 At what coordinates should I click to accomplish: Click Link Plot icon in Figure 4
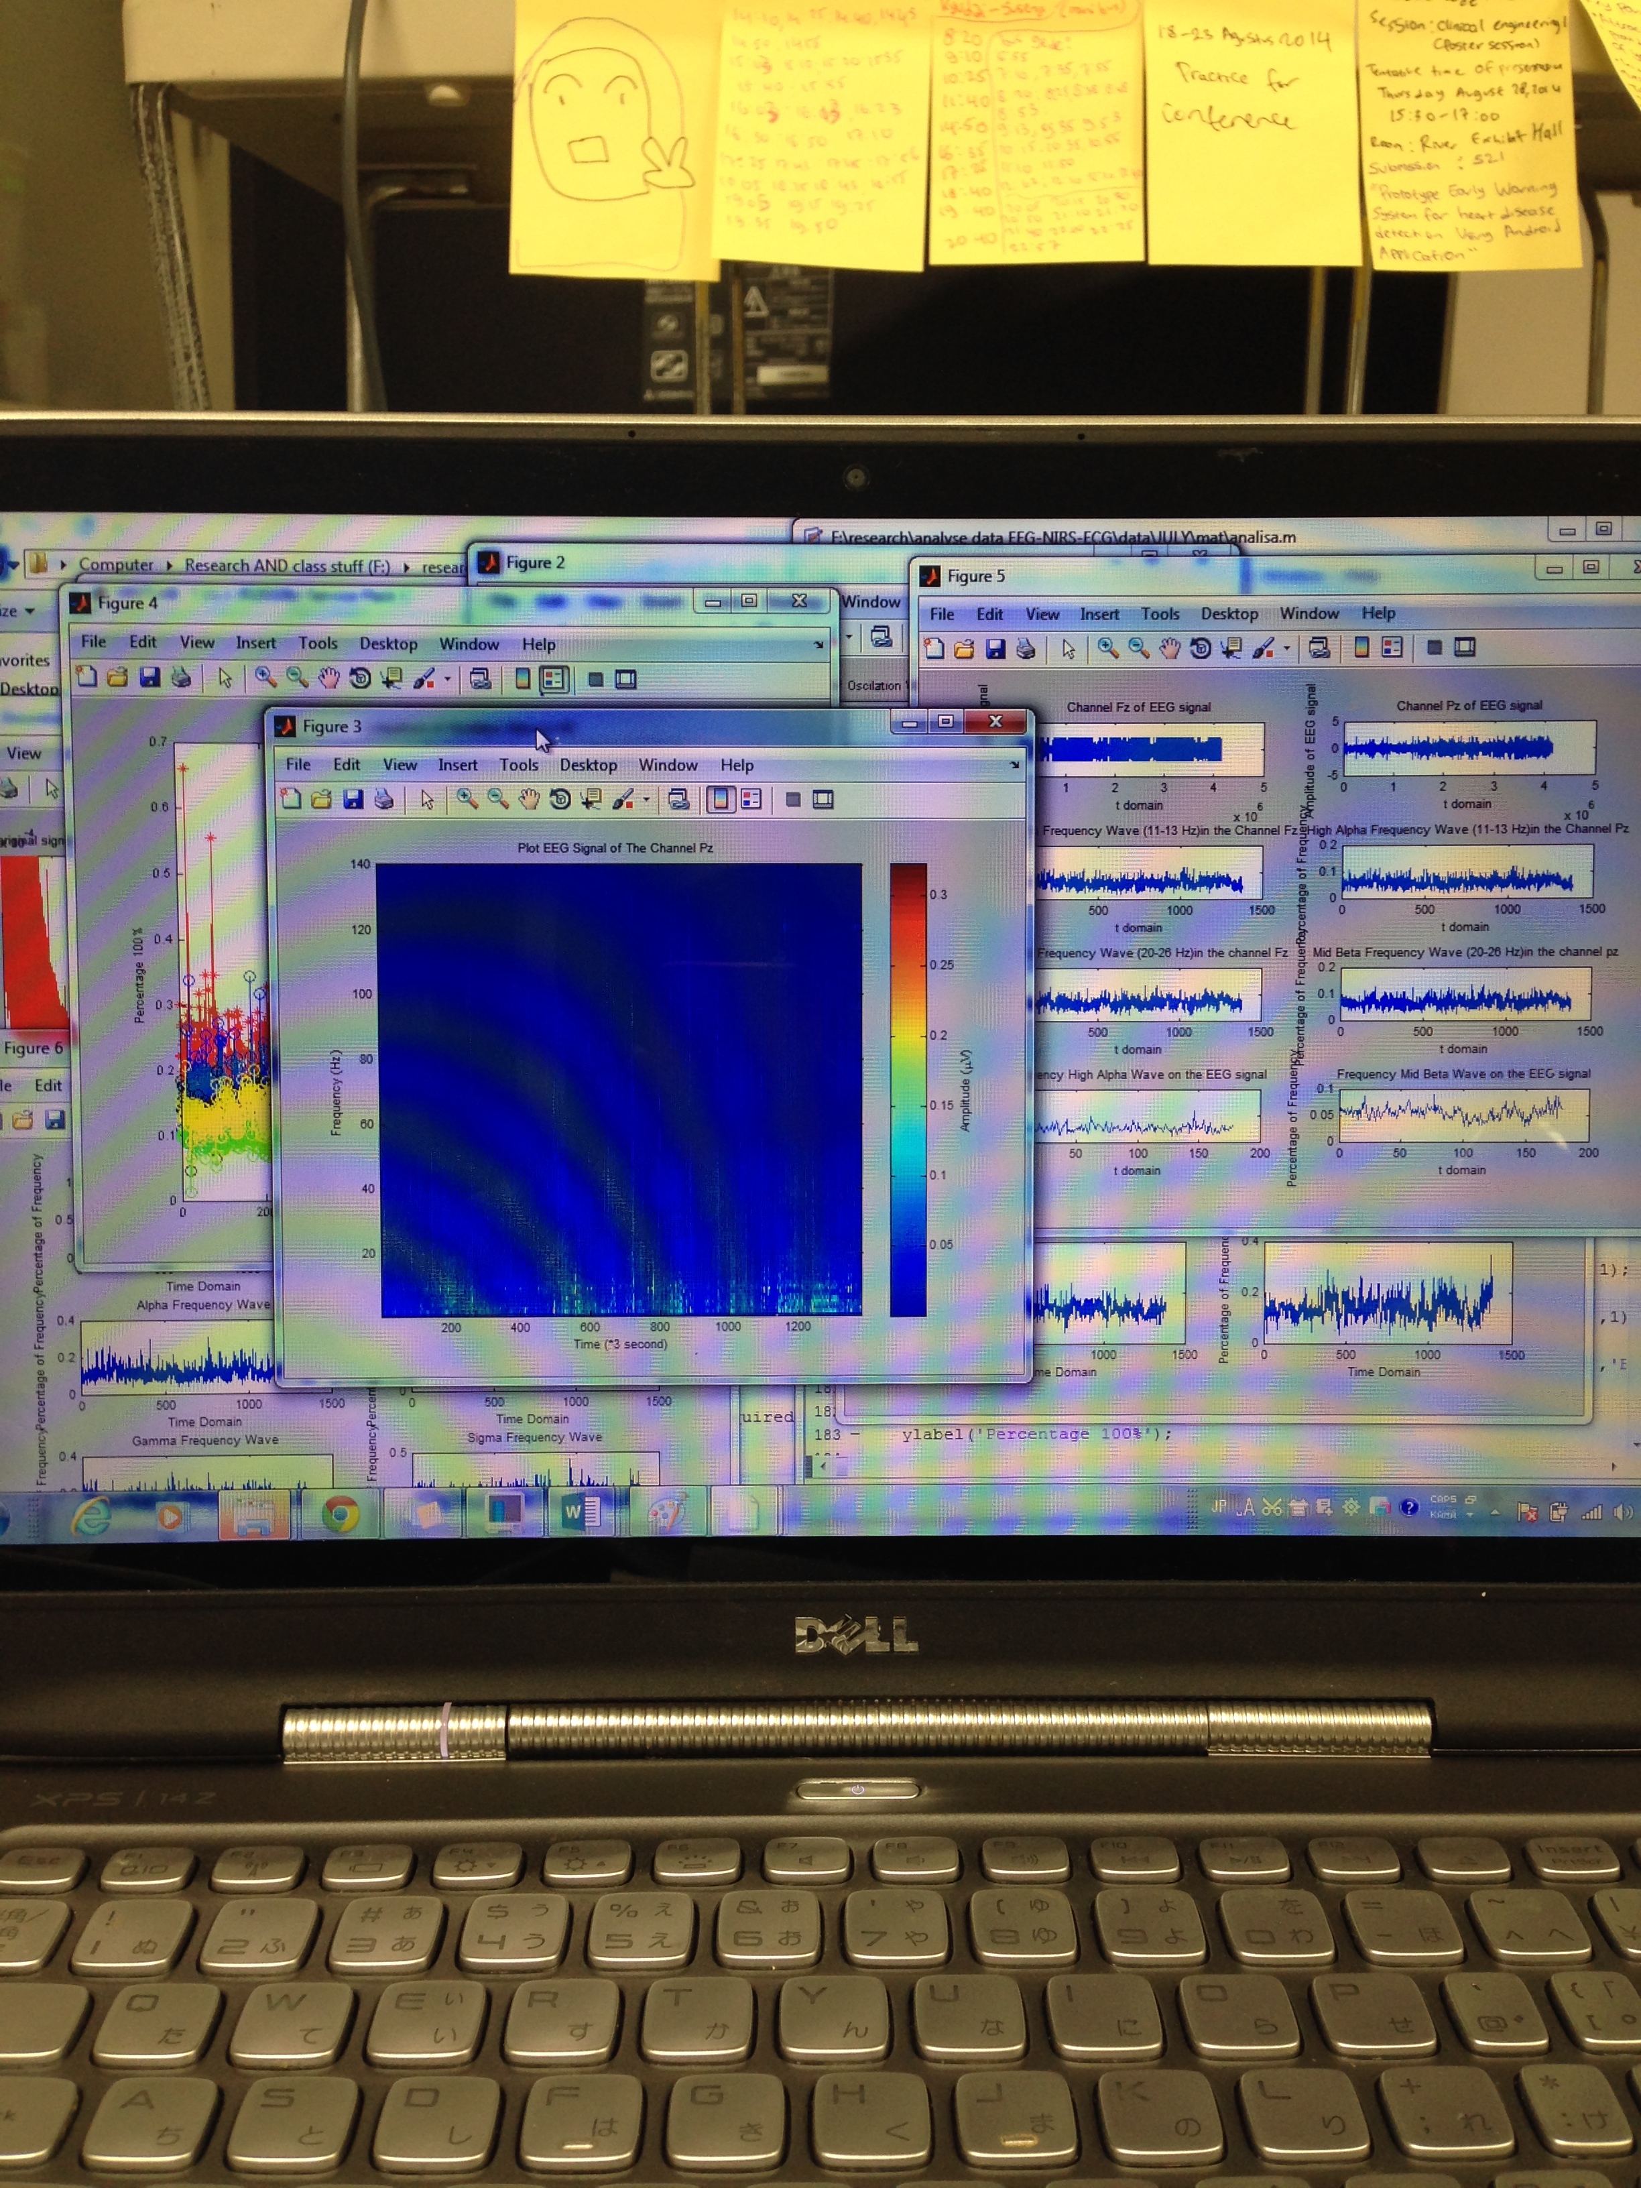[x=481, y=678]
